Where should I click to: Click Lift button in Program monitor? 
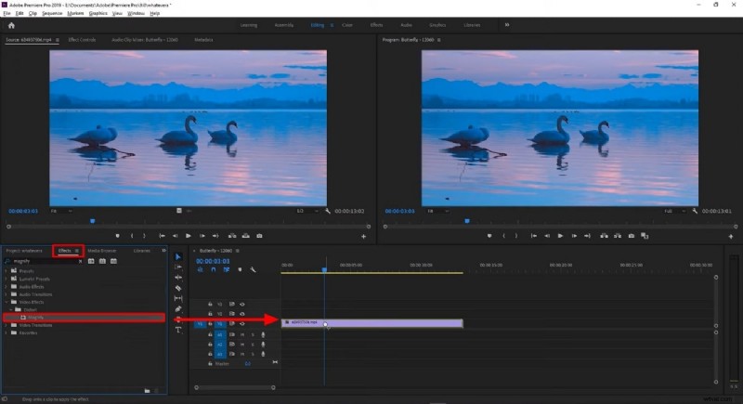point(605,236)
